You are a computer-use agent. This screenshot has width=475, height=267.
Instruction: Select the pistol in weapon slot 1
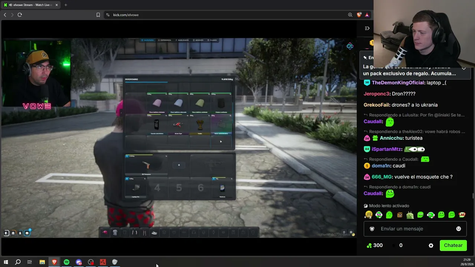click(146, 165)
